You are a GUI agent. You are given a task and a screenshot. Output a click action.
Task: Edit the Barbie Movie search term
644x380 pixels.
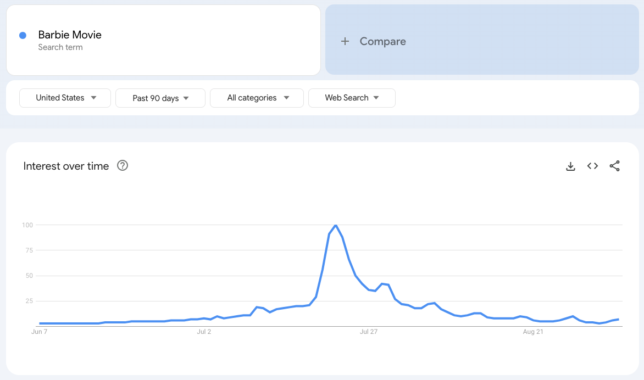pos(163,40)
